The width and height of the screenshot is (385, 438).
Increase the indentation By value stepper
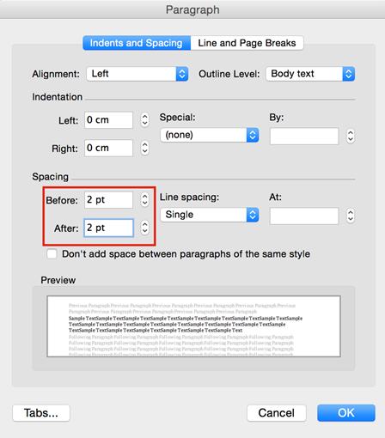351,132
